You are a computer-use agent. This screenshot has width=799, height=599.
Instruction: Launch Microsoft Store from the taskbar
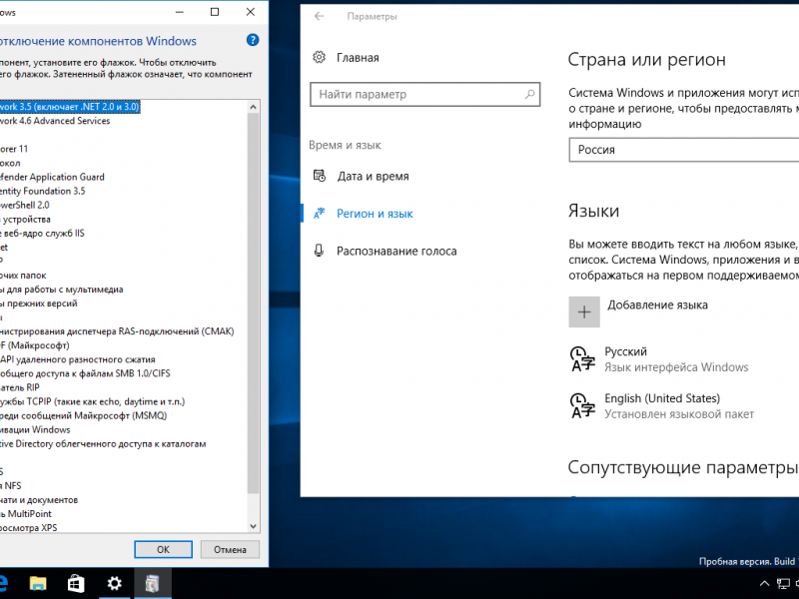(x=76, y=583)
